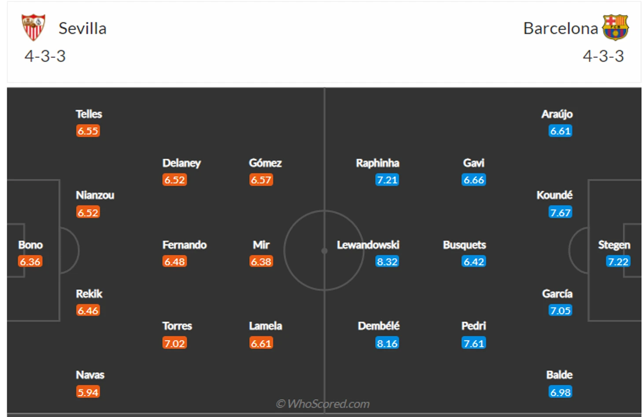The height and width of the screenshot is (417, 643).
Task: Click Pedri's 7.61 rating badge
Action: pyautogui.click(x=474, y=343)
